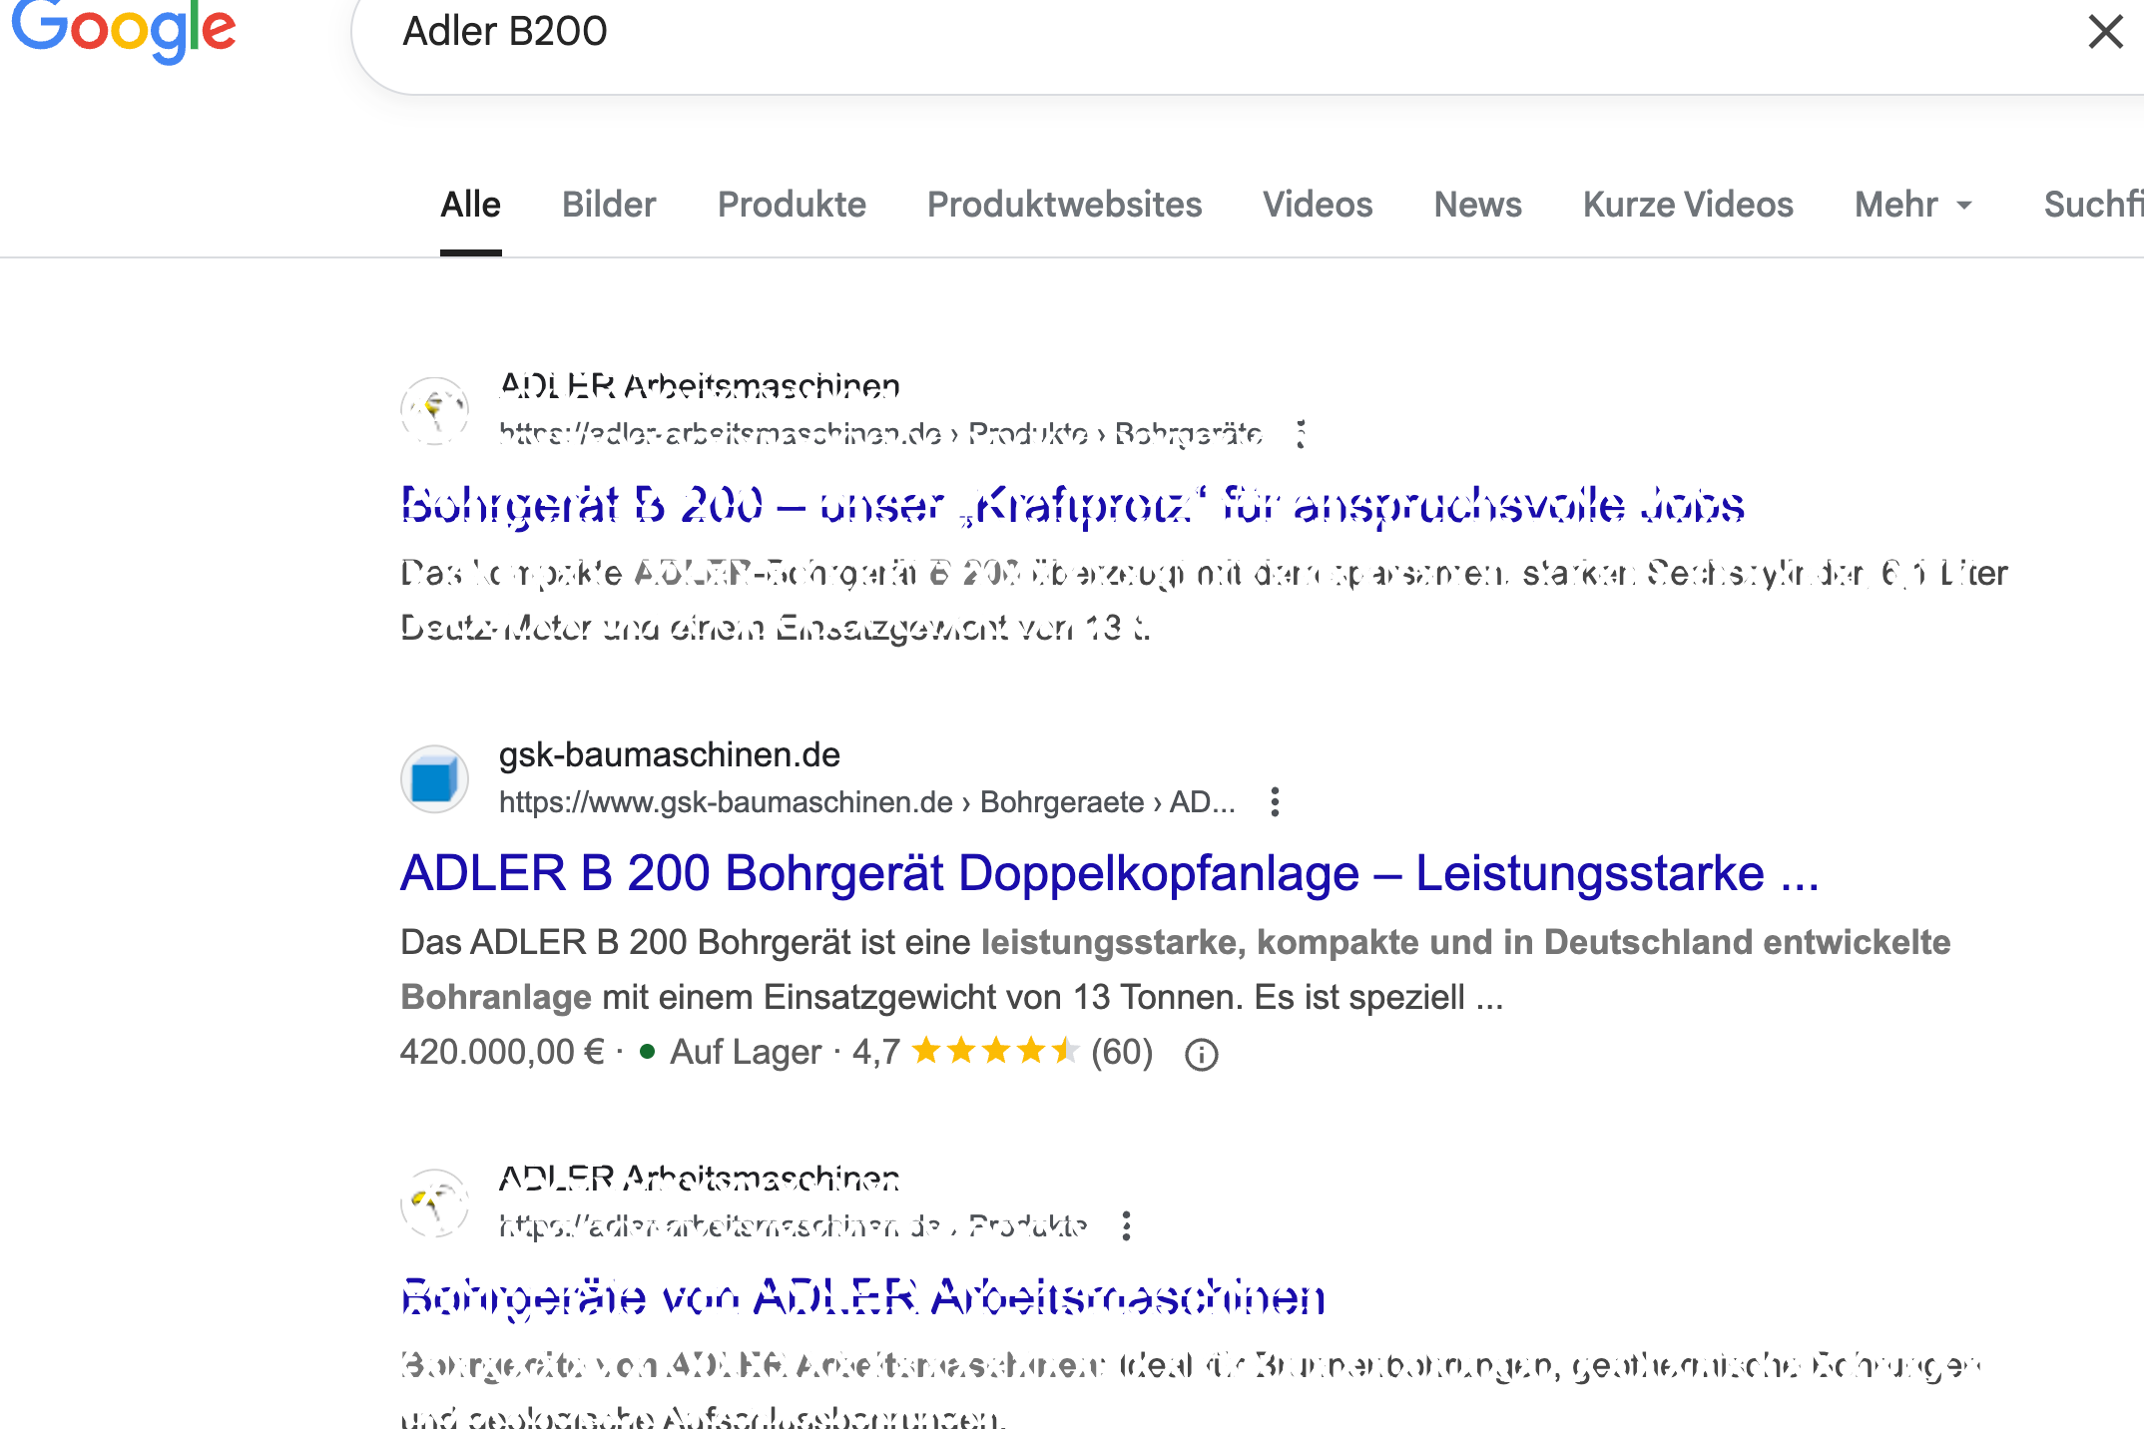This screenshot has height=1429, width=2144.
Task: Click the bottom ADLER Arbeitsmaschinen favicon
Action: click(x=435, y=1202)
